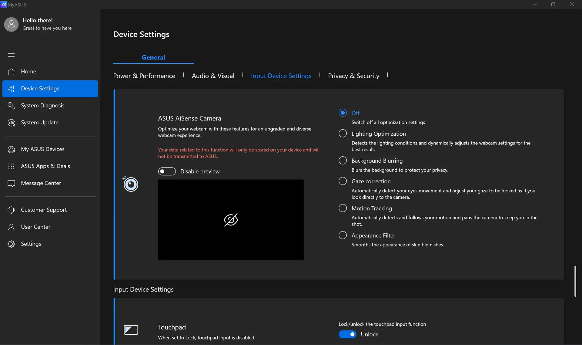Open Privacy & Security section
The height and width of the screenshot is (345, 582).
[353, 76]
